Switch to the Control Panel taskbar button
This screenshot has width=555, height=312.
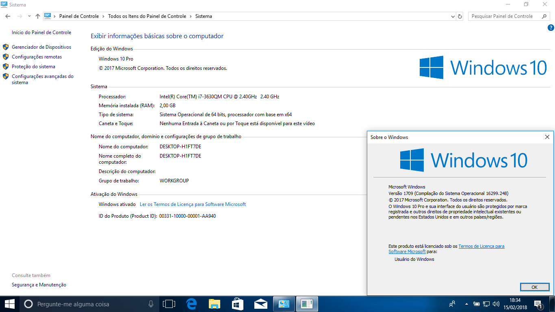click(284, 304)
